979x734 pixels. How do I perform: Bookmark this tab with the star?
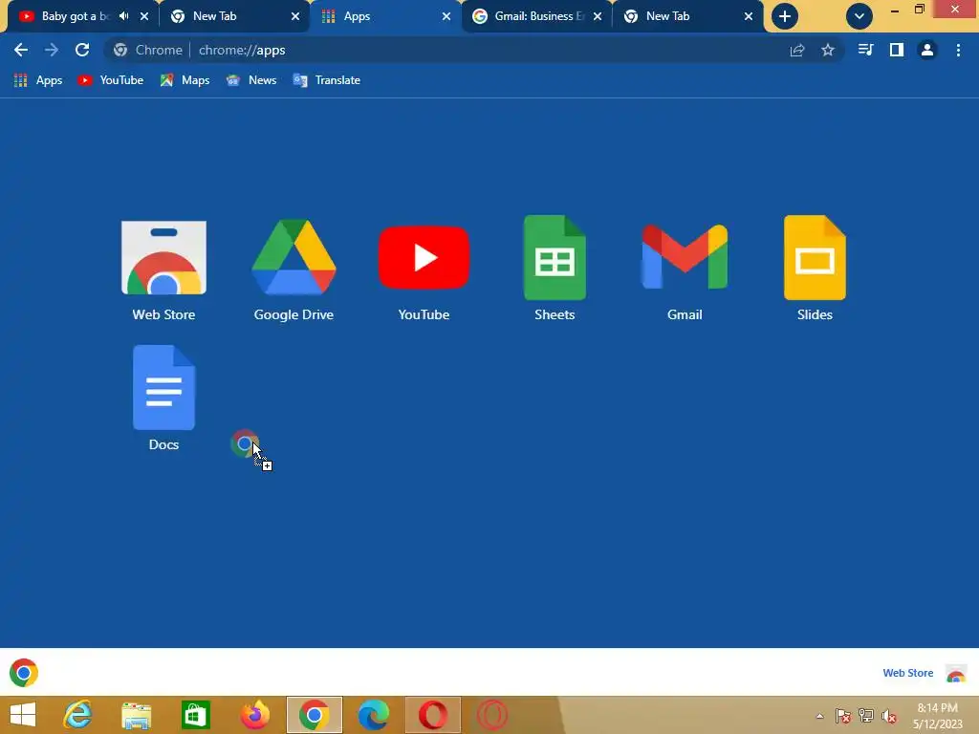[x=827, y=50]
